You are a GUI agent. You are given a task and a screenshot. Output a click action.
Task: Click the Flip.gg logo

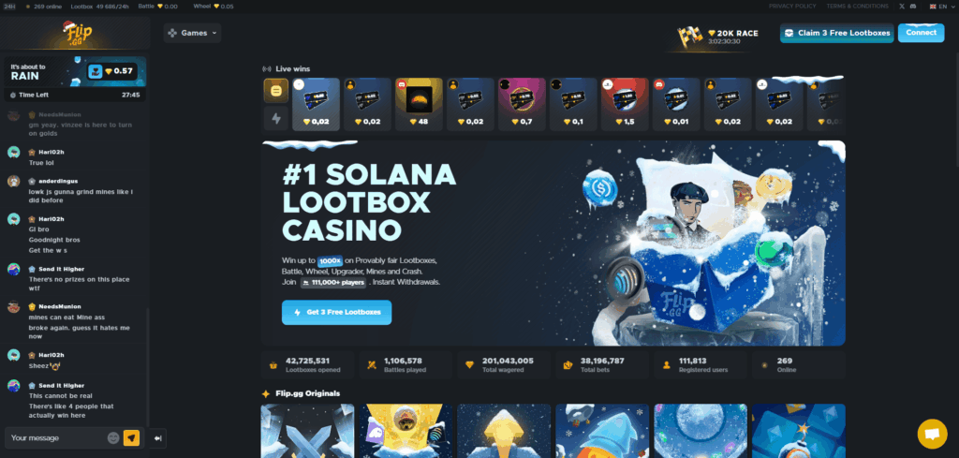pyautogui.click(x=75, y=34)
